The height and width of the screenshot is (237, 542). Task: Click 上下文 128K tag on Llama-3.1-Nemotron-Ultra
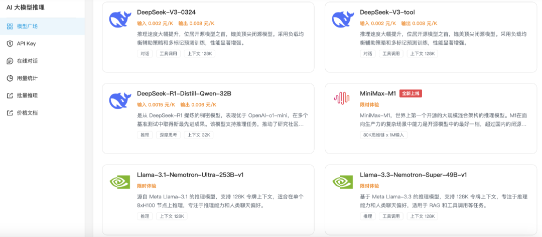[x=172, y=216]
